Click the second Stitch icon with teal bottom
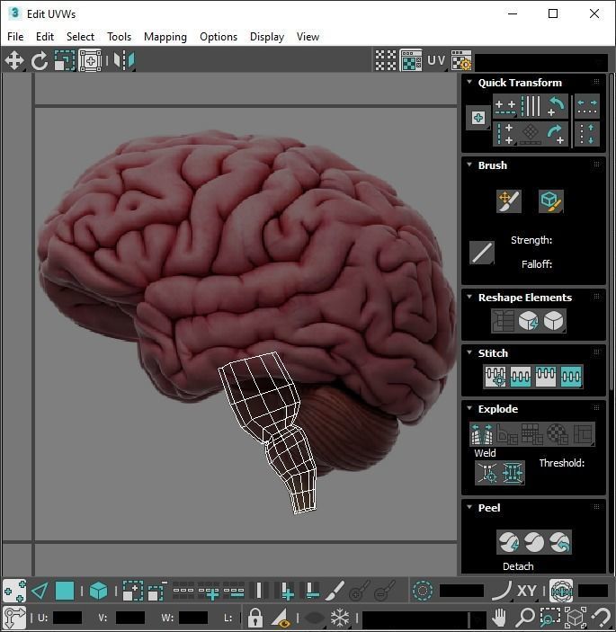 [521, 377]
